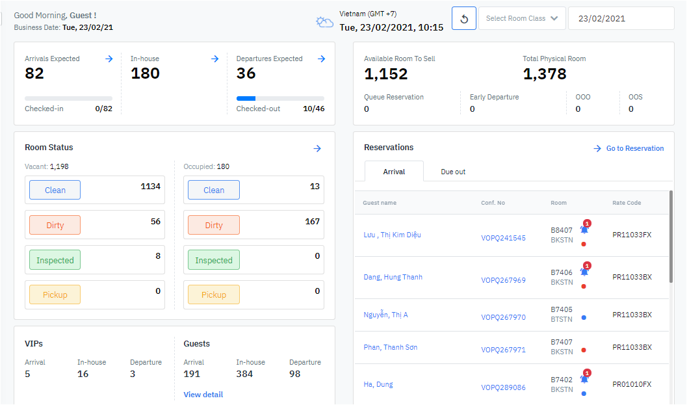
Task: Click notification bell for Ha, Dung
Action: (584, 378)
